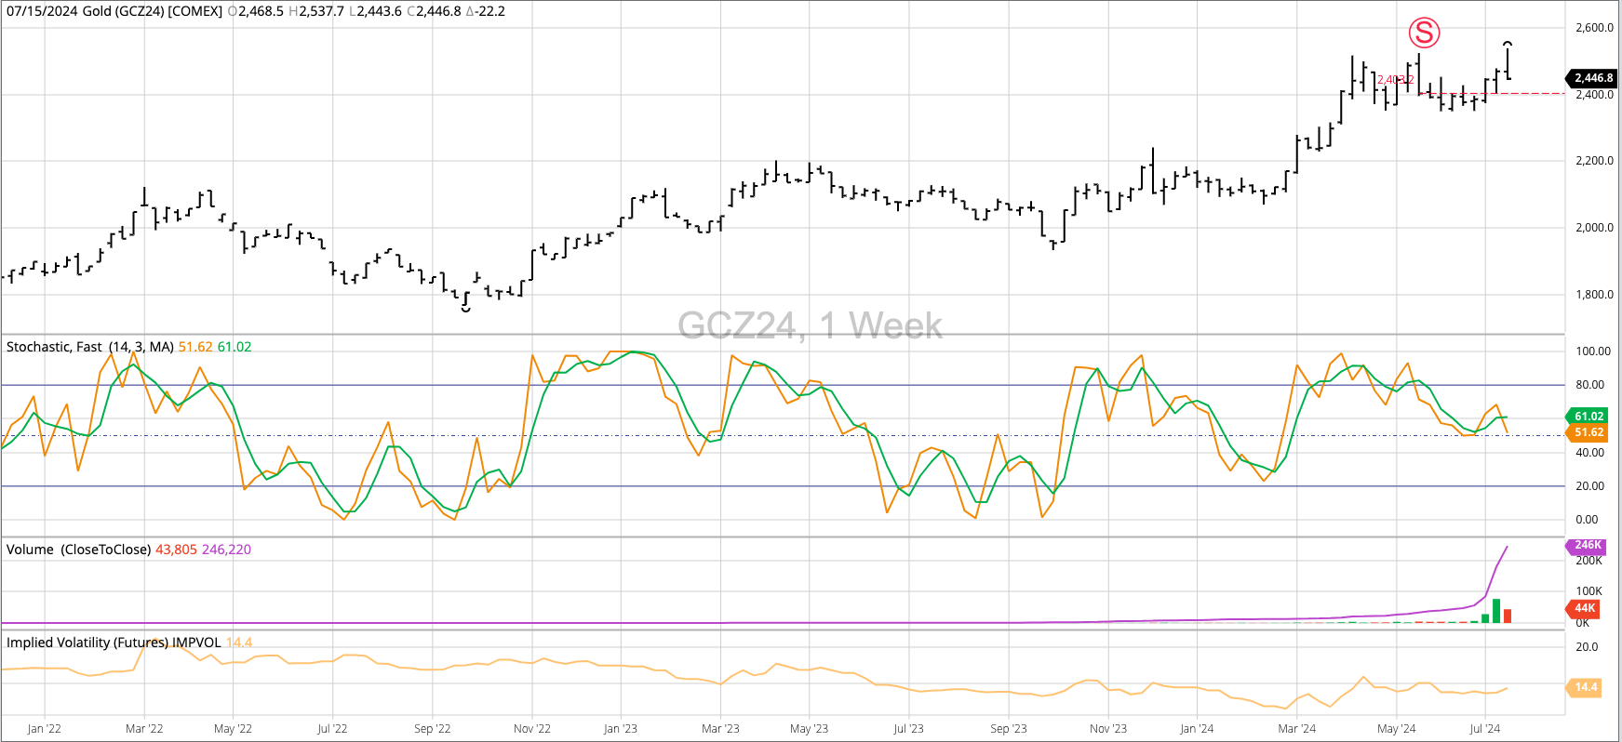The height and width of the screenshot is (742, 1622).
Task: Click the purple 246K volume tag
Action: click(1587, 546)
